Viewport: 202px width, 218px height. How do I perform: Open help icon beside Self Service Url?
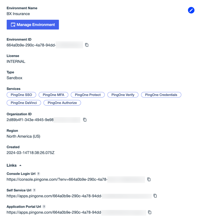[x=34, y=190]
